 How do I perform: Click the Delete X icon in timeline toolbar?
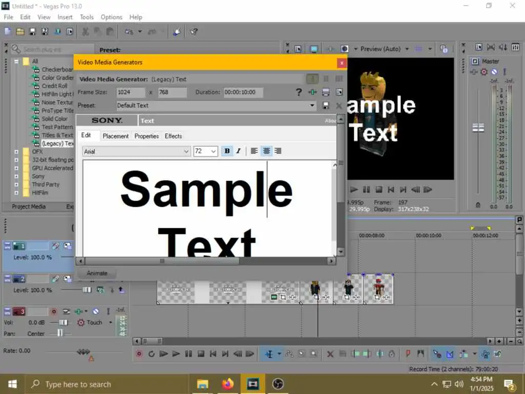tap(330, 354)
